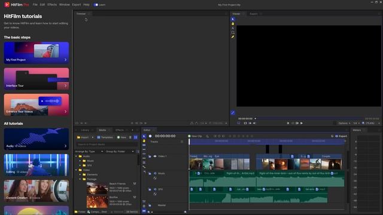Click New button in Media panel

pos(121,137)
